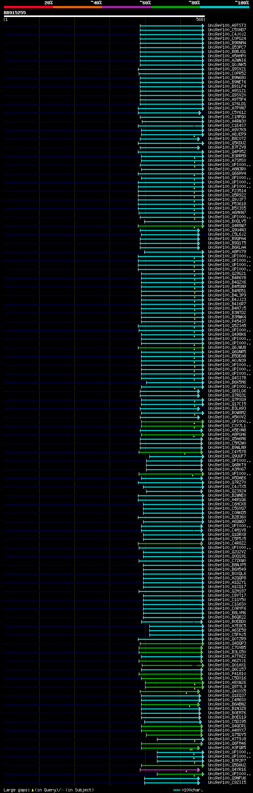Screen dimensions: 253x793
Task: Select the UniRef100_A7SMS0 label
Action: tap(227, 160)
